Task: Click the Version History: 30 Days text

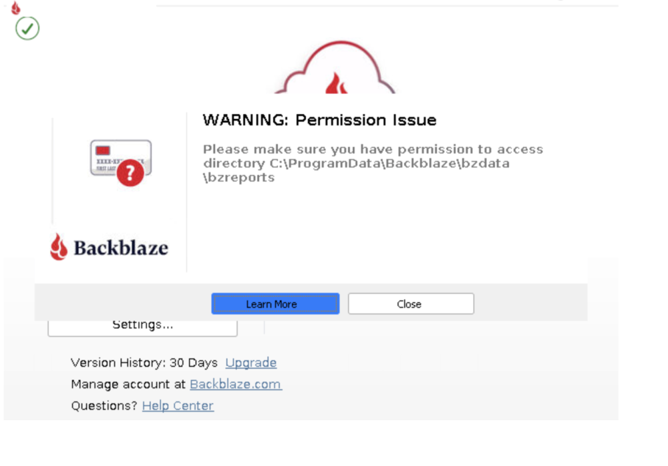Action: tap(144, 363)
